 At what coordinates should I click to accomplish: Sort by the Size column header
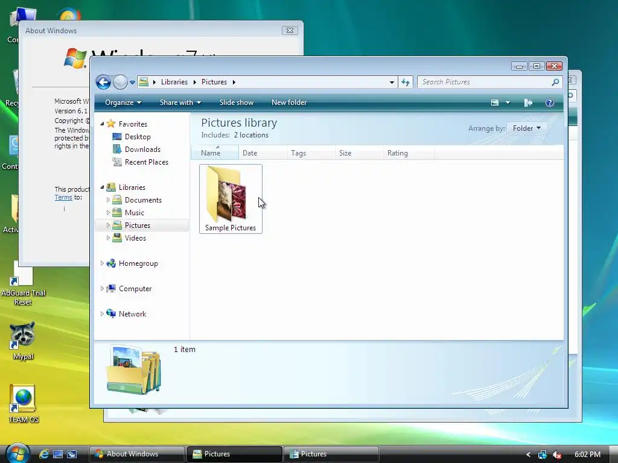pyautogui.click(x=359, y=153)
